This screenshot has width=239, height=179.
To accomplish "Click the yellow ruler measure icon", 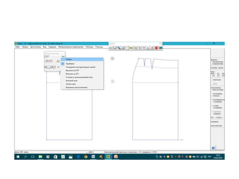I will click(131, 48).
